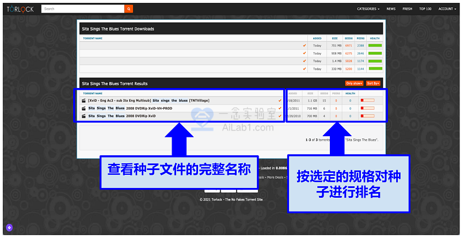Click TORRENT NAME header in Torrent Downloads table
This screenshot has width=464, height=238.
(x=93, y=39)
